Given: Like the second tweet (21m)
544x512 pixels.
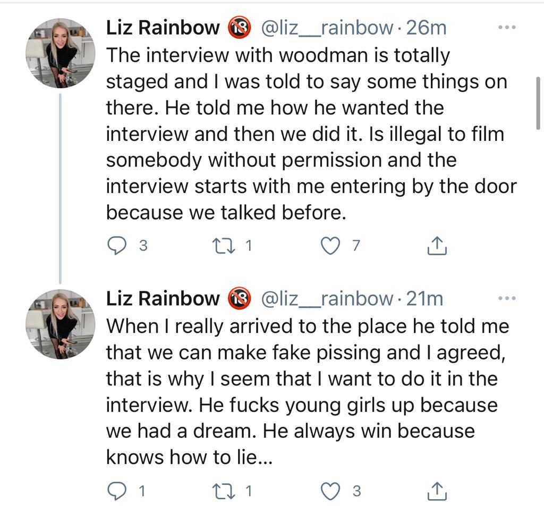Looking at the screenshot, I should [331, 491].
